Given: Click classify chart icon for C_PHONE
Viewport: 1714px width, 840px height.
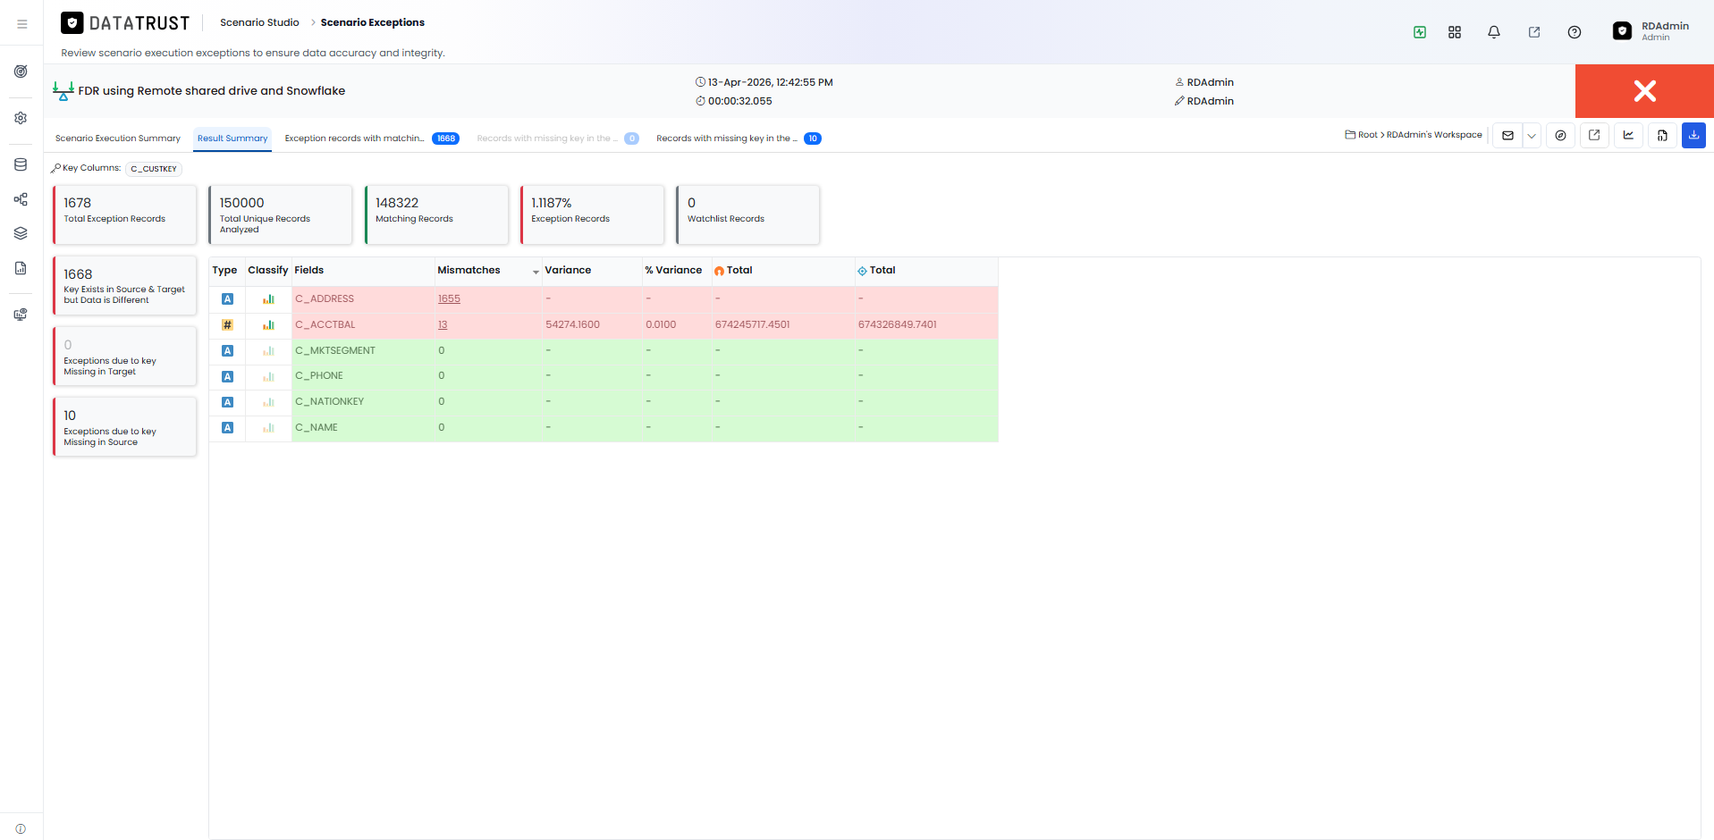Looking at the screenshot, I should [268, 377].
